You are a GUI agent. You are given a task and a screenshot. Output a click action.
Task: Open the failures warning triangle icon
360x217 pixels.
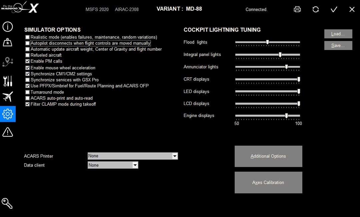8,132
